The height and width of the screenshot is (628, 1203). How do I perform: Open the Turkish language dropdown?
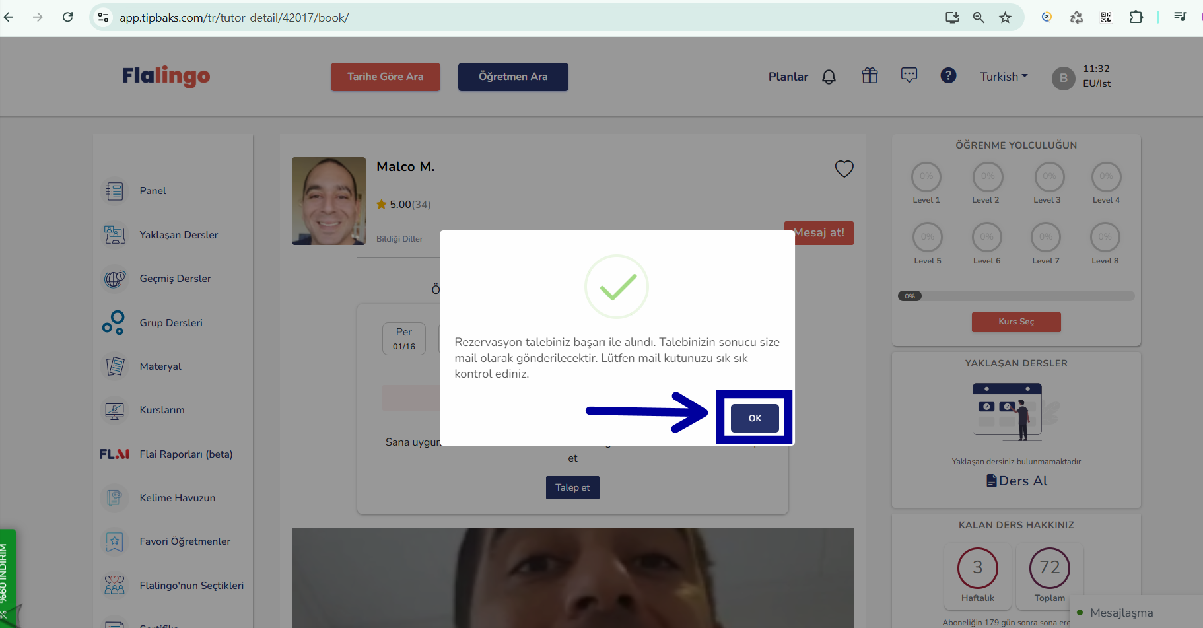pyautogui.click(x=1004, y=77)
